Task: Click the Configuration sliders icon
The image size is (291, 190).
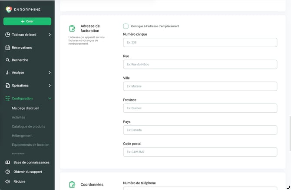Action: click(x=8, y=98)
